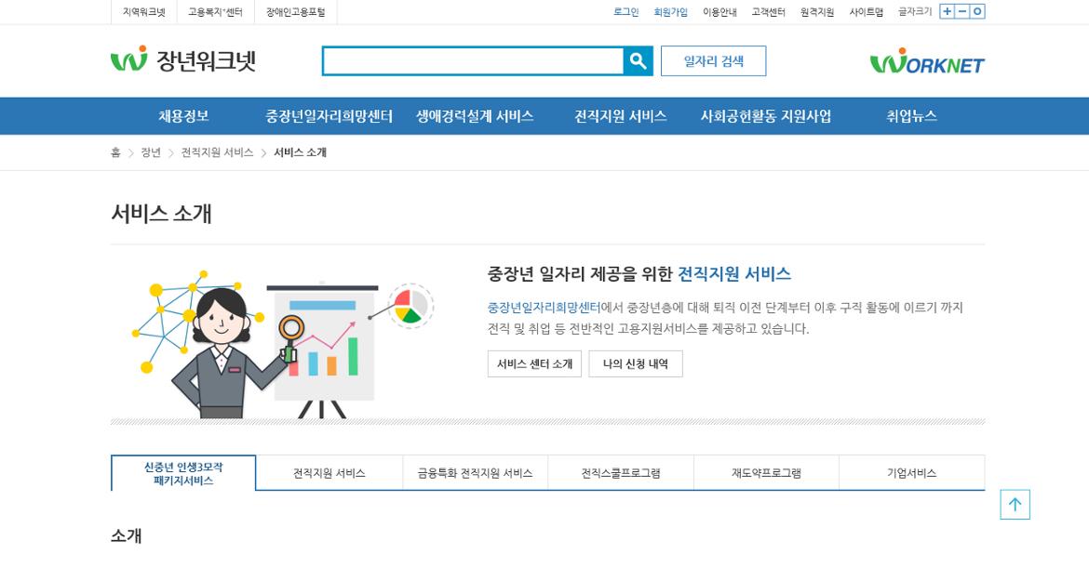The height and width of the screenshot is (567, 1089).
Task: Click the magnifier search icon button
Action: (x=638, y=61)
